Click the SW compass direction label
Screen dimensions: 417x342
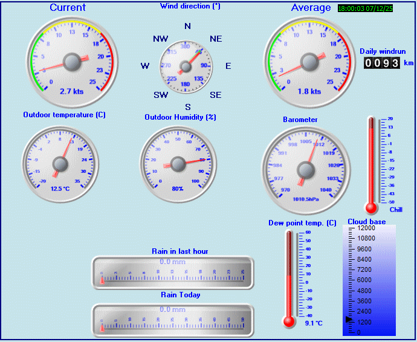[161, 95]
